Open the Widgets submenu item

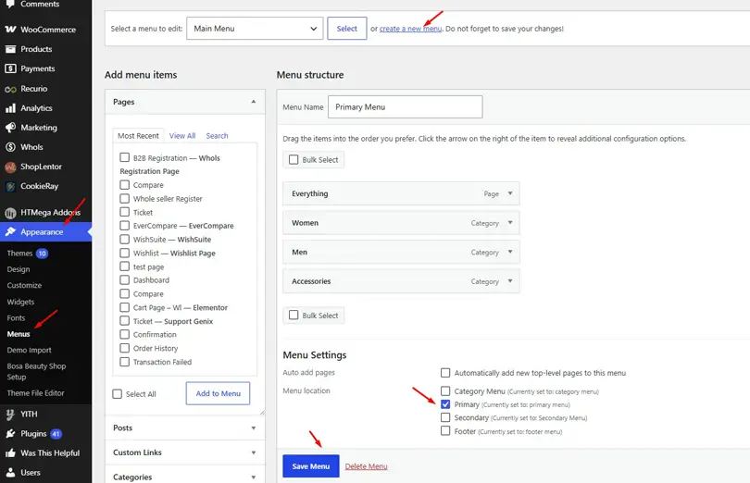[20, 302]
